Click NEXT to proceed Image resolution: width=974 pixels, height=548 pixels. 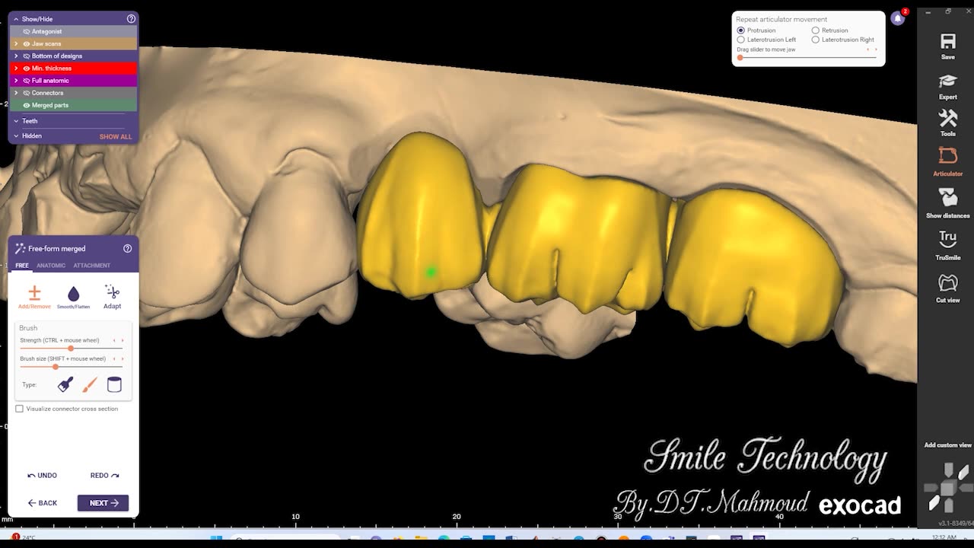(x=103, y=503)
